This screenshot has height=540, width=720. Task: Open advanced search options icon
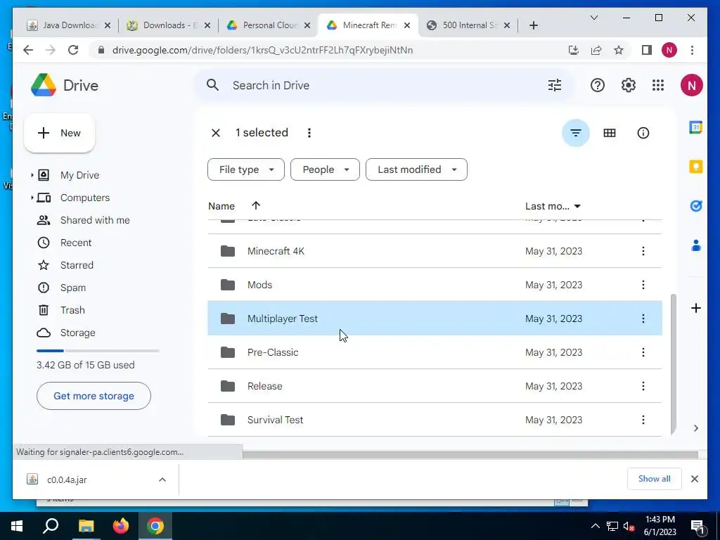tap(555, 85)
